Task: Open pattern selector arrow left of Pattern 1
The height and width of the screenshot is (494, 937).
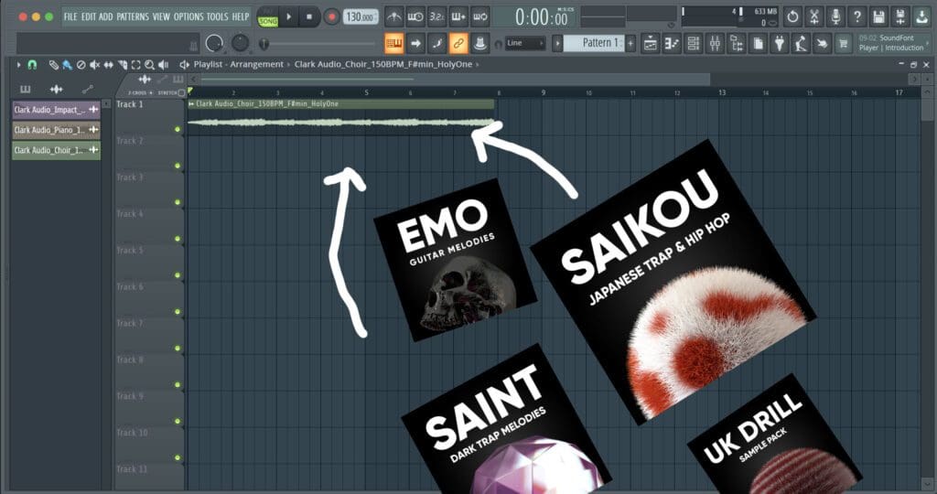Action: point(557,43)
